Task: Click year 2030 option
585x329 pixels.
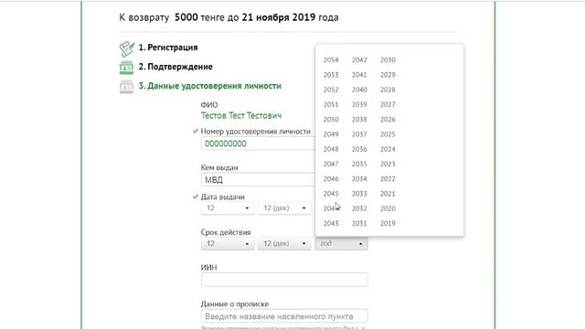Action: [388, 60]
